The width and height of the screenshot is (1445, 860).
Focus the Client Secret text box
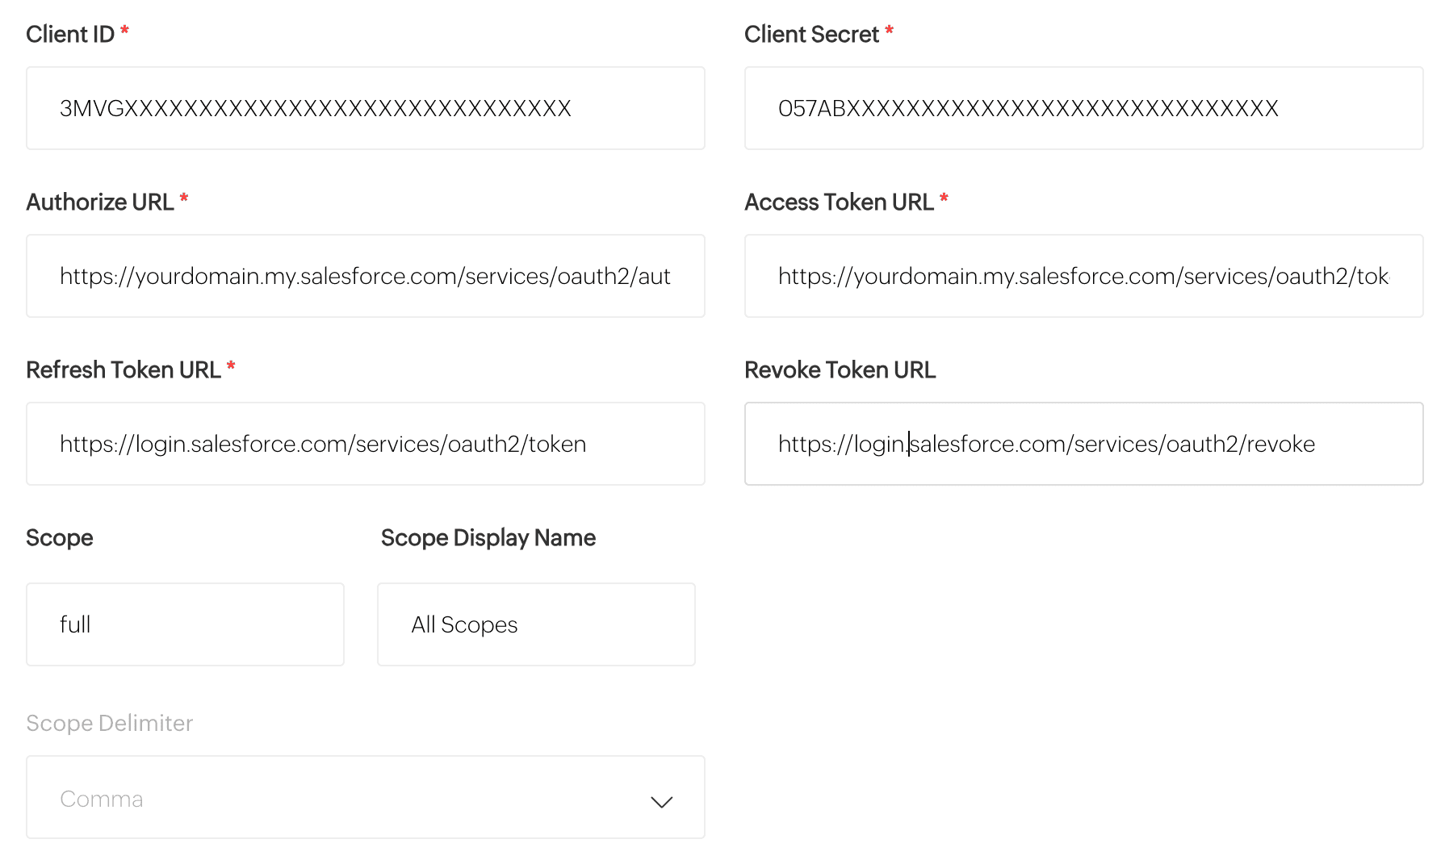click(x=1083, y=108)
